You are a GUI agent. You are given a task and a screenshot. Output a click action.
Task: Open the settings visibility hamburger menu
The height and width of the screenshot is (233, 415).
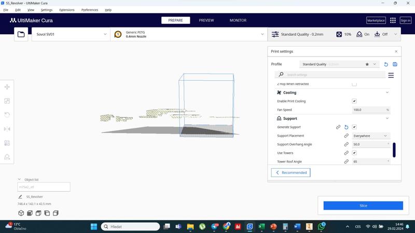coord(391,75)
